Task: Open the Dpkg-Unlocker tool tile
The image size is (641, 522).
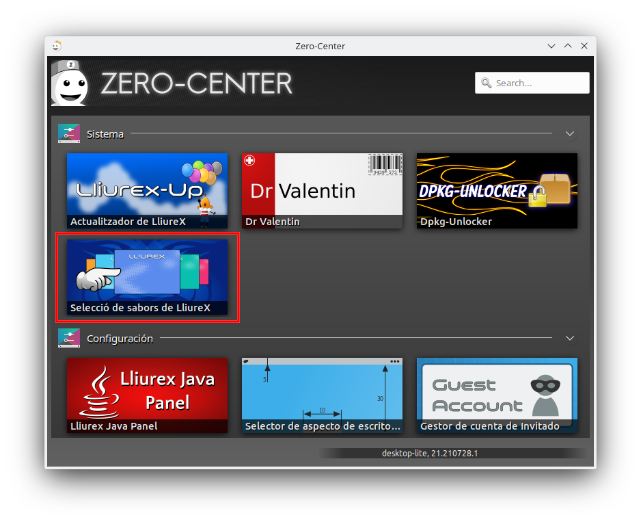Action: 497,190
